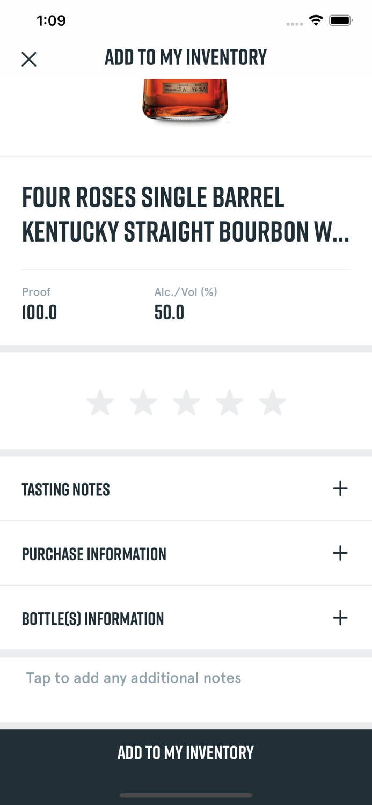Select the fifth rating star
372x805 pixels.
pos(272,401)
